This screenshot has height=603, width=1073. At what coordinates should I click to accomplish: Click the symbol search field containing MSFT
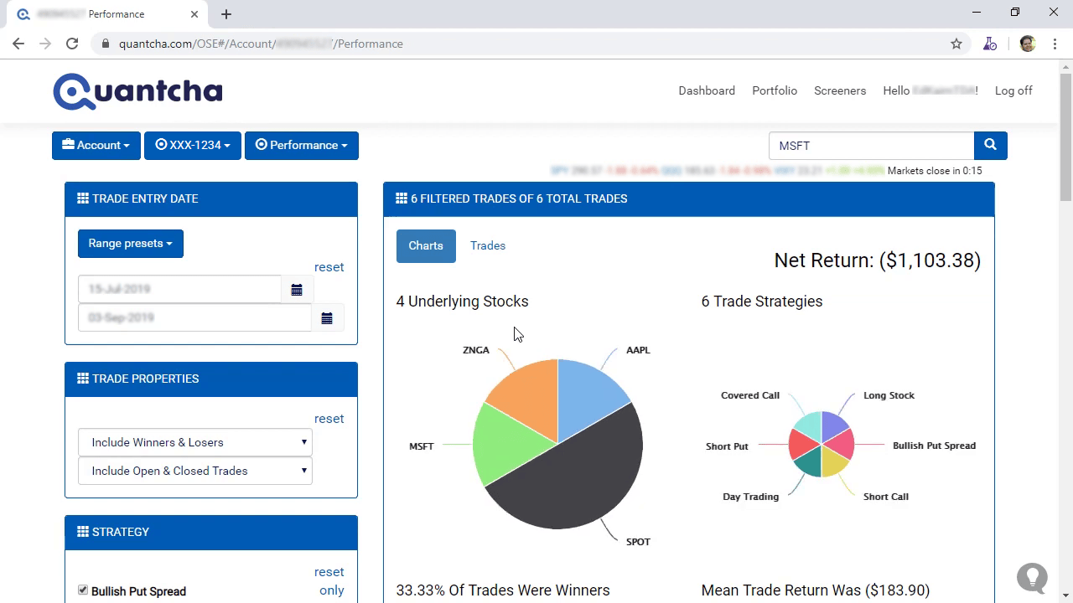click(x=871, y=145)
